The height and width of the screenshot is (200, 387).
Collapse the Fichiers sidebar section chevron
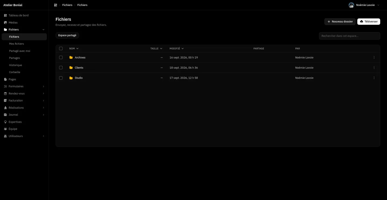pos(44,30)
